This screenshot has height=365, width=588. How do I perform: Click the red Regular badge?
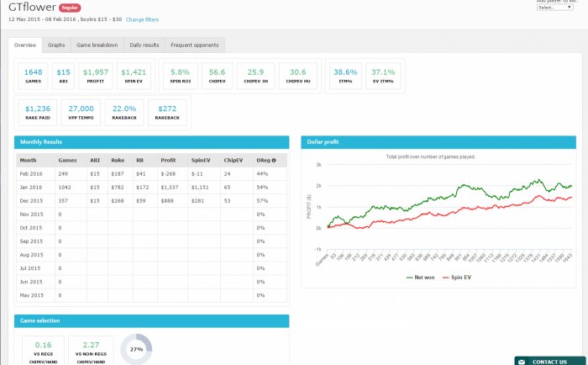point(71,7)
